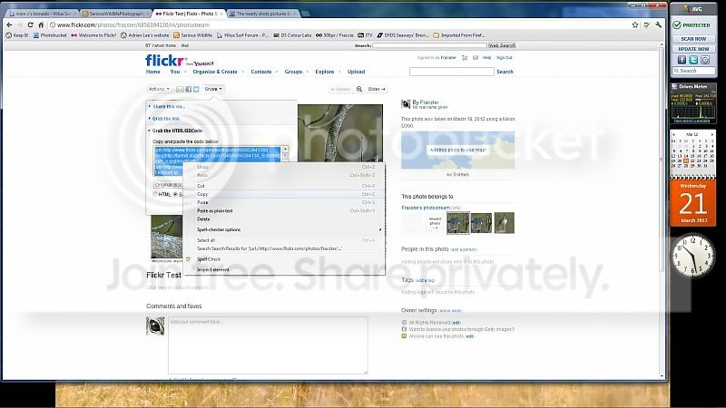This screenshot has height=408, width=726.
Task: Click AVG Update Now button
Action: pyautogui.click(x=693, y=49)
